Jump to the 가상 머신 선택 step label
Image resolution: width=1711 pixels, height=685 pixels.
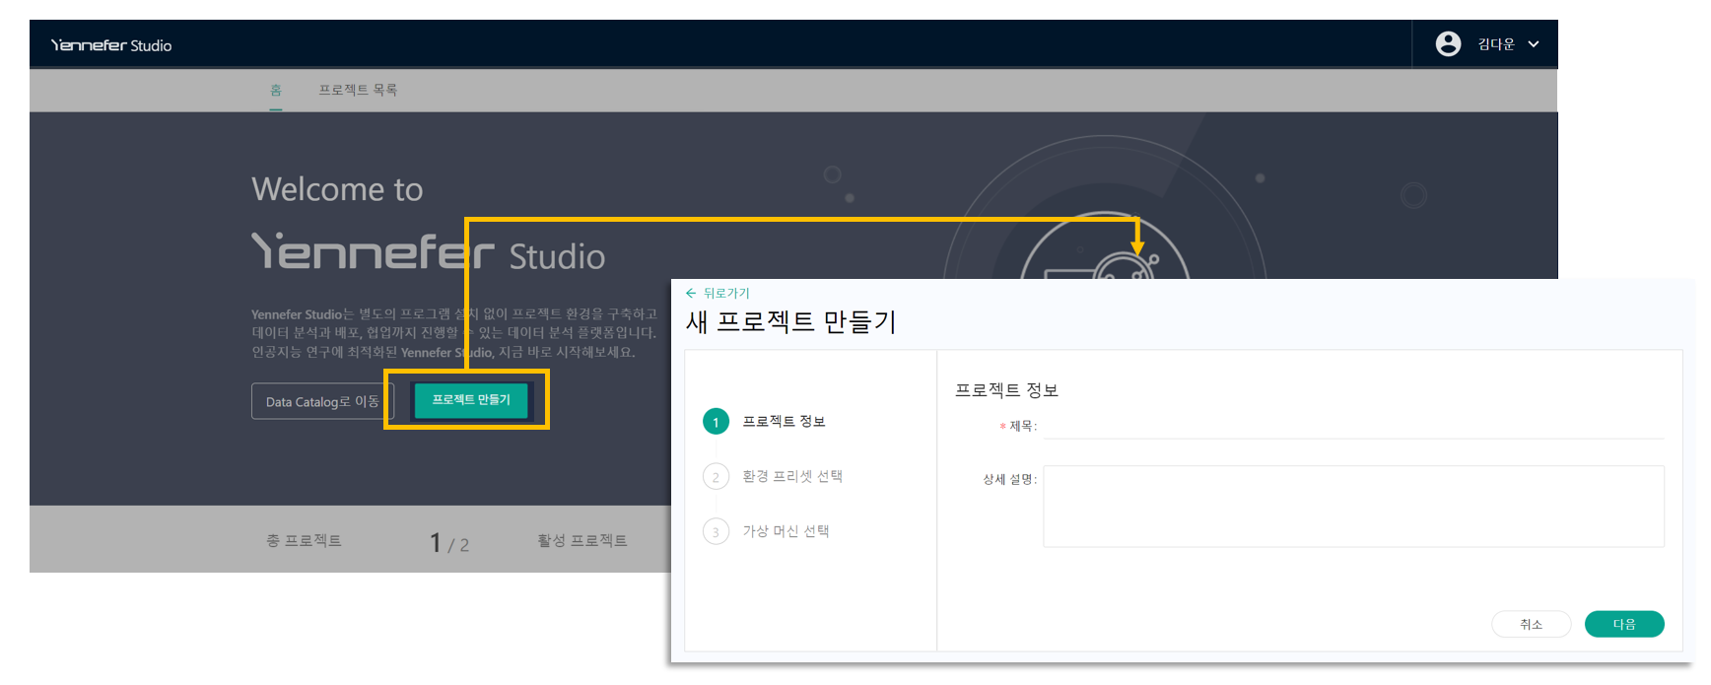(786, 532)
